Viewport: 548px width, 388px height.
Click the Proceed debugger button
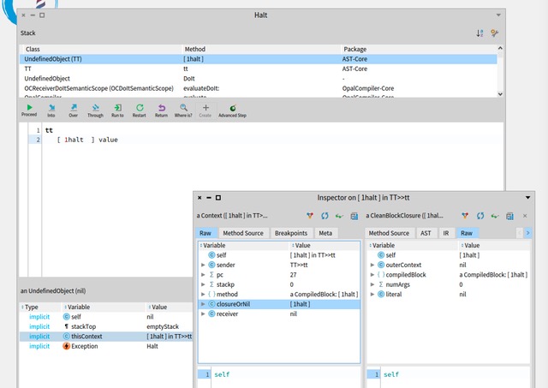click(28, 109)
